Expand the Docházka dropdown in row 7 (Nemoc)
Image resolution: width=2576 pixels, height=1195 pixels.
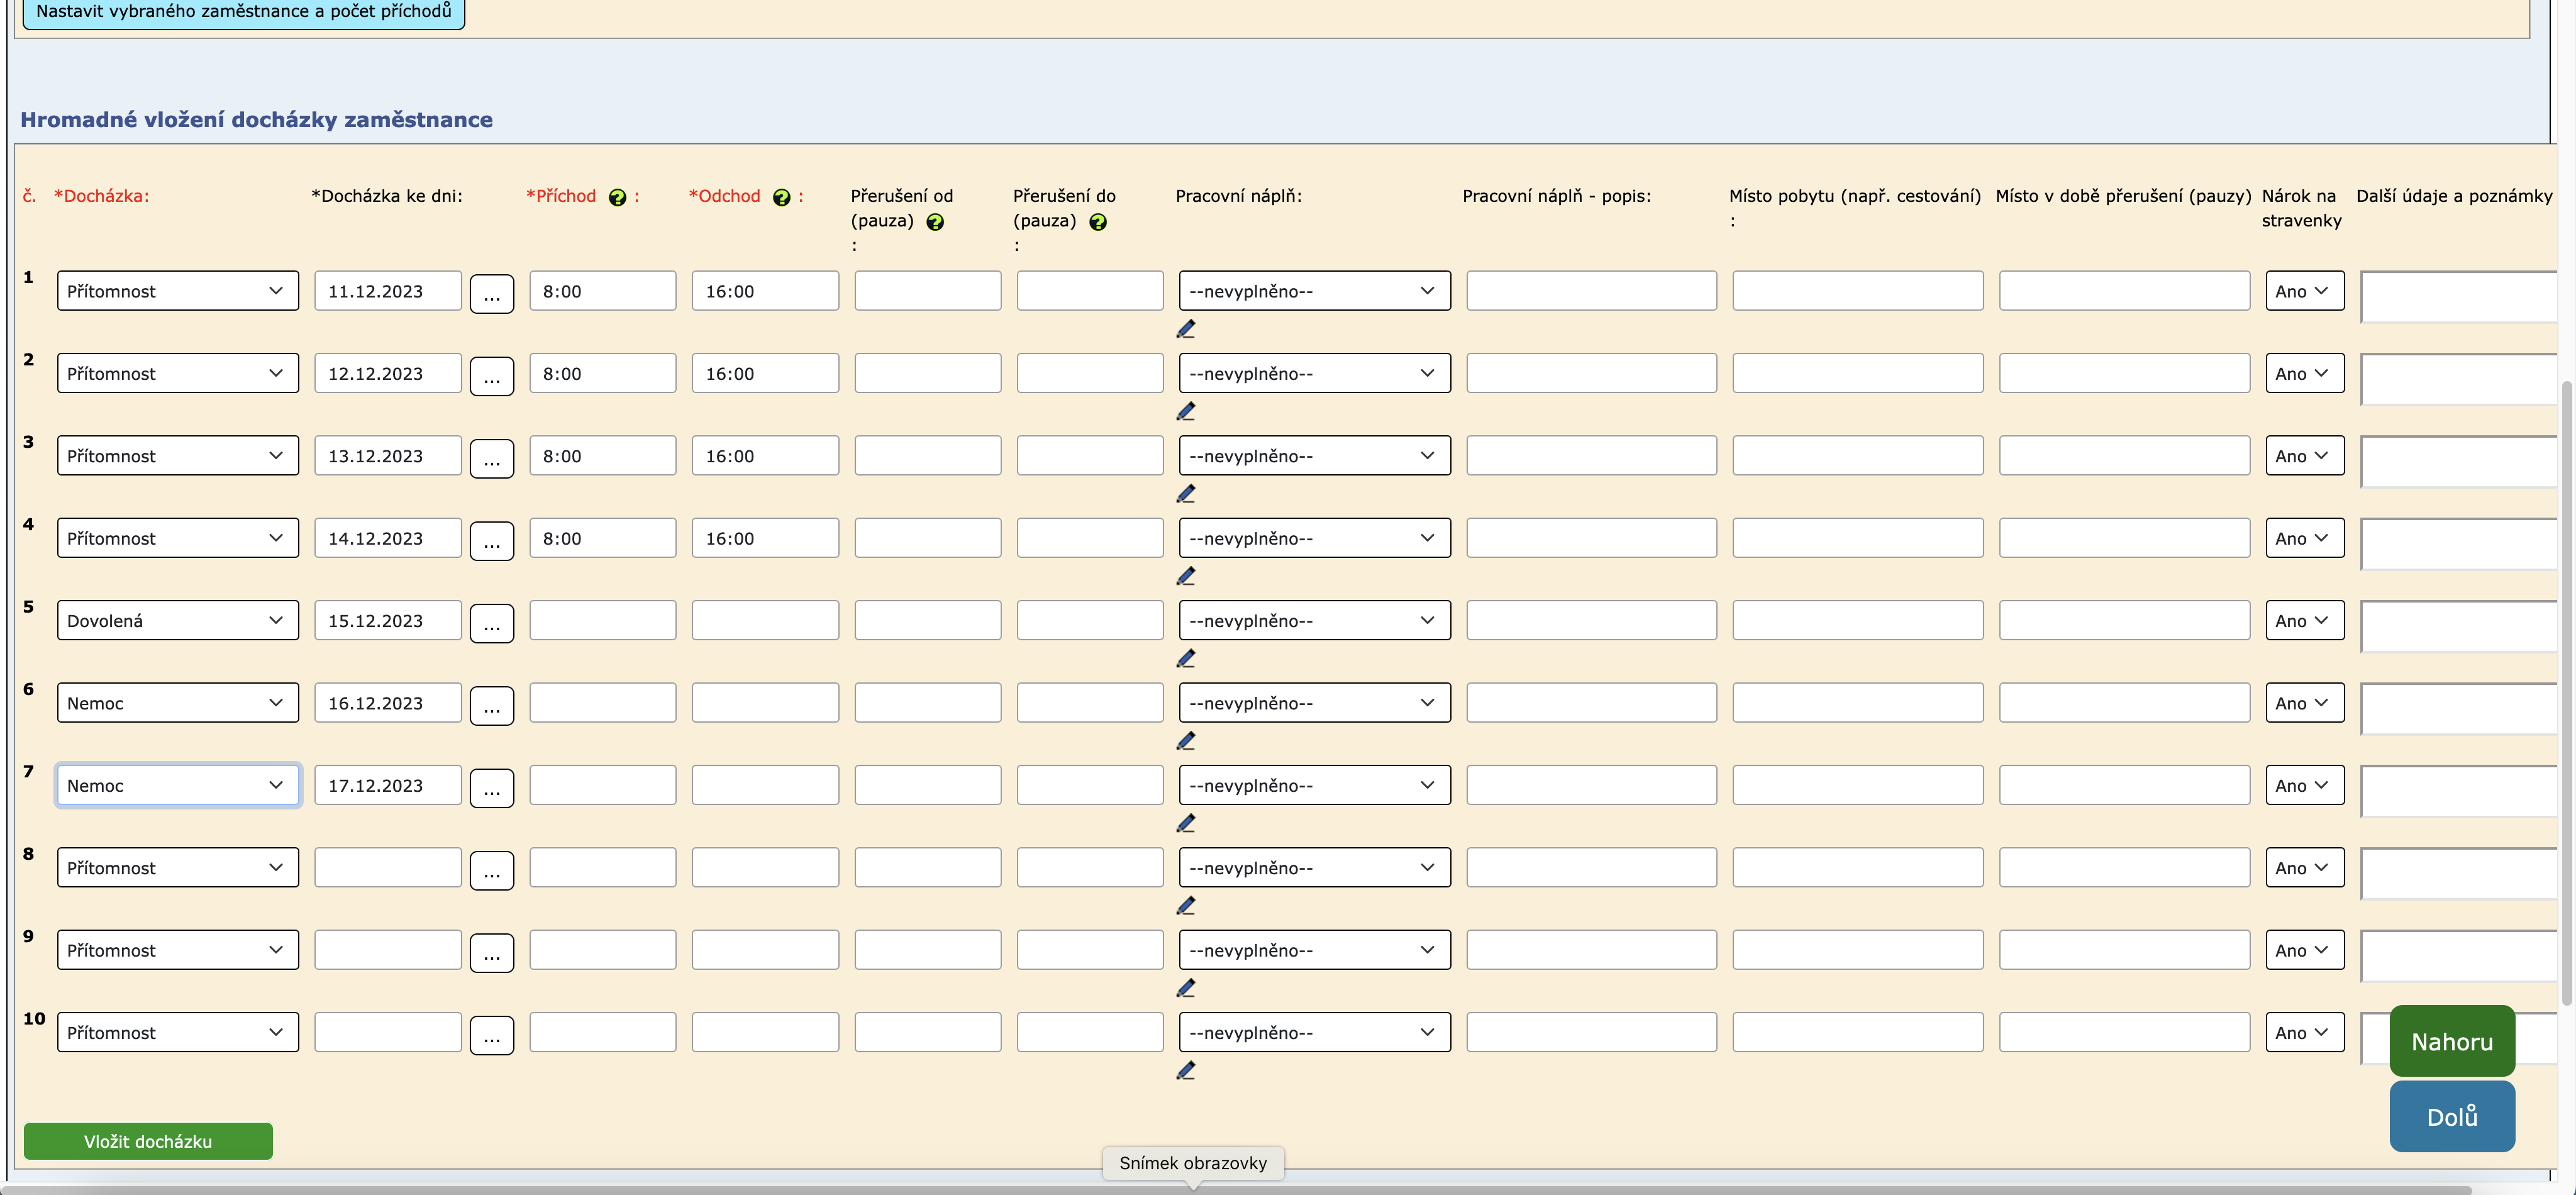tap(177, 785)
